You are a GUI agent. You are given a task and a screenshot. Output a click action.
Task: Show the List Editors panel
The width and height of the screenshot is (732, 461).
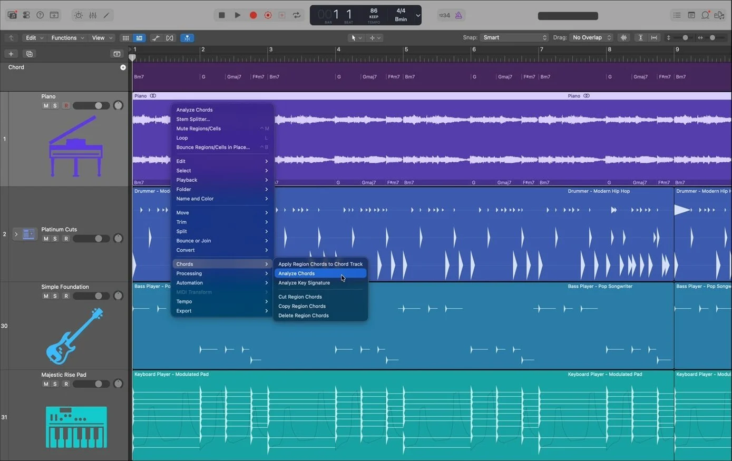[677, 15]
